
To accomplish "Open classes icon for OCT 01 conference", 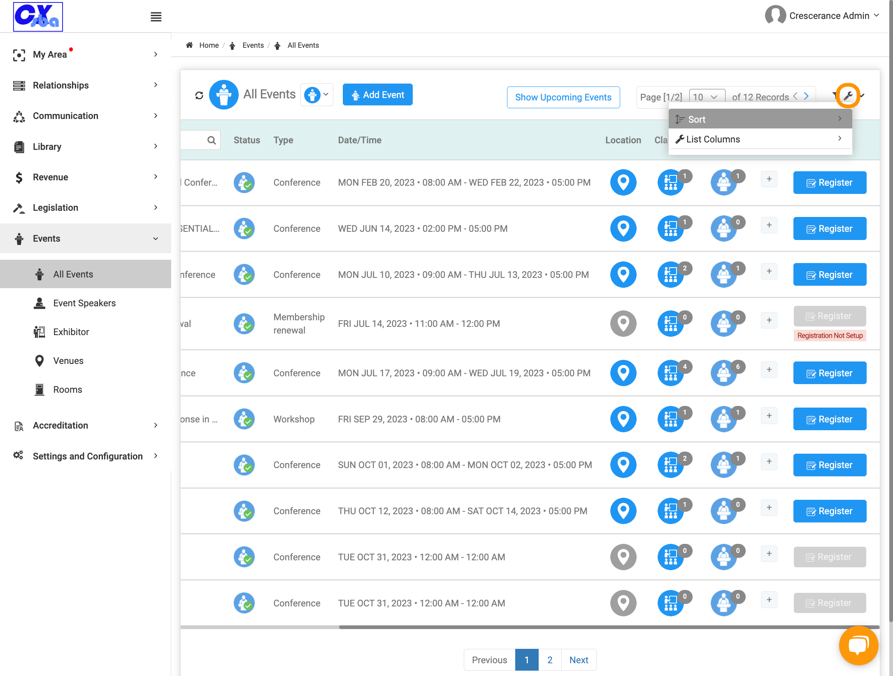I will [x=670, y=465].
